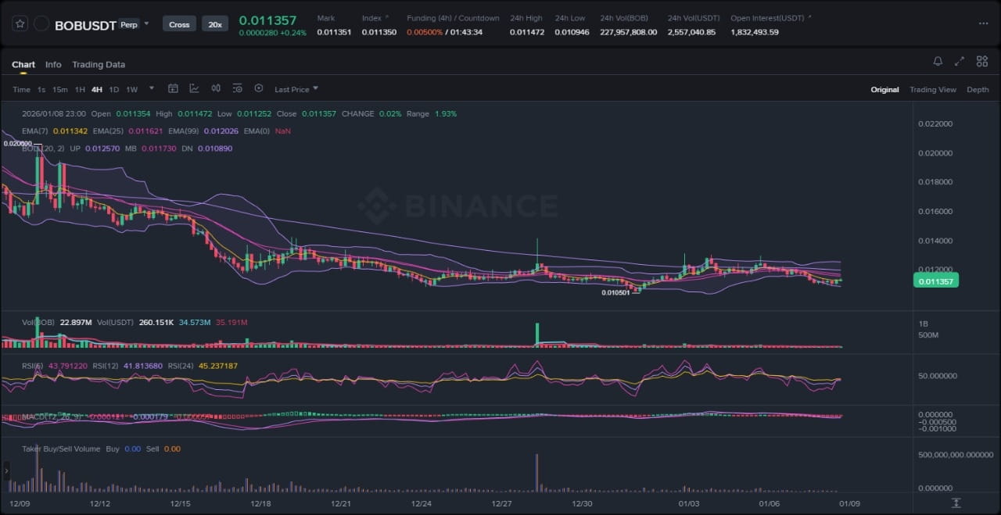Adjust leverage via the 20x button
The image size is (1001, 515).
coord(215,24)
